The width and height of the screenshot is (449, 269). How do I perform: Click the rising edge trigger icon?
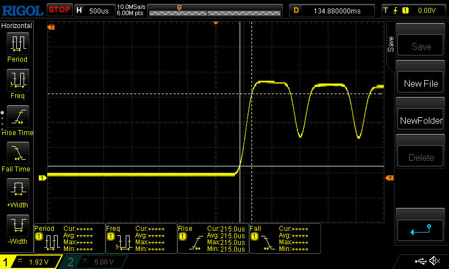coord(396,11)
